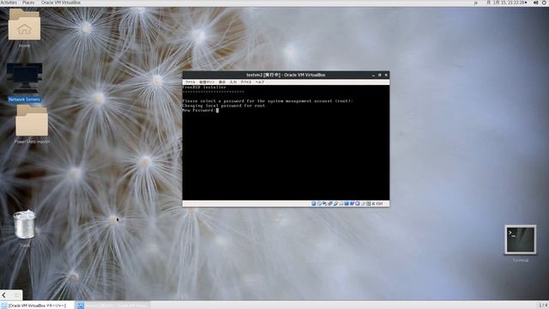The height and width of the screenshot is (309, 549).
Task: Open the 入力 menu in VirtualBox
Action: pyautogui.click(x=232, y=82)
